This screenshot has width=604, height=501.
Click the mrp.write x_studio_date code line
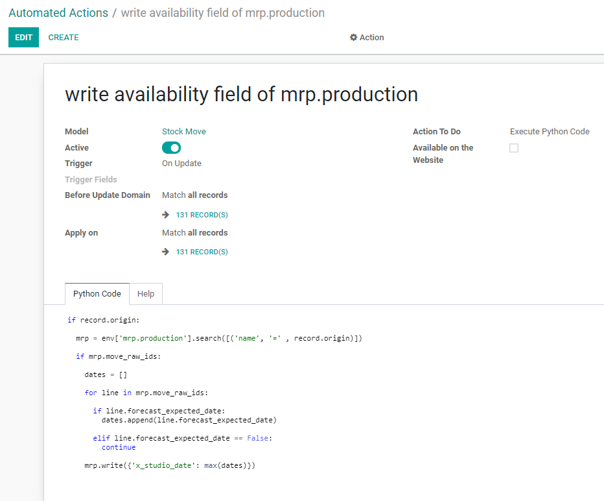(x=170, y=465)
